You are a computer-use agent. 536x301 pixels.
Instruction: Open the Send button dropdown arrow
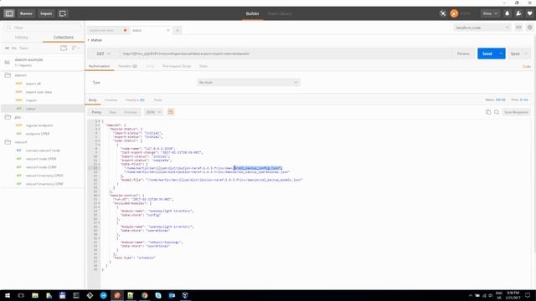click(x=501, y=54)
